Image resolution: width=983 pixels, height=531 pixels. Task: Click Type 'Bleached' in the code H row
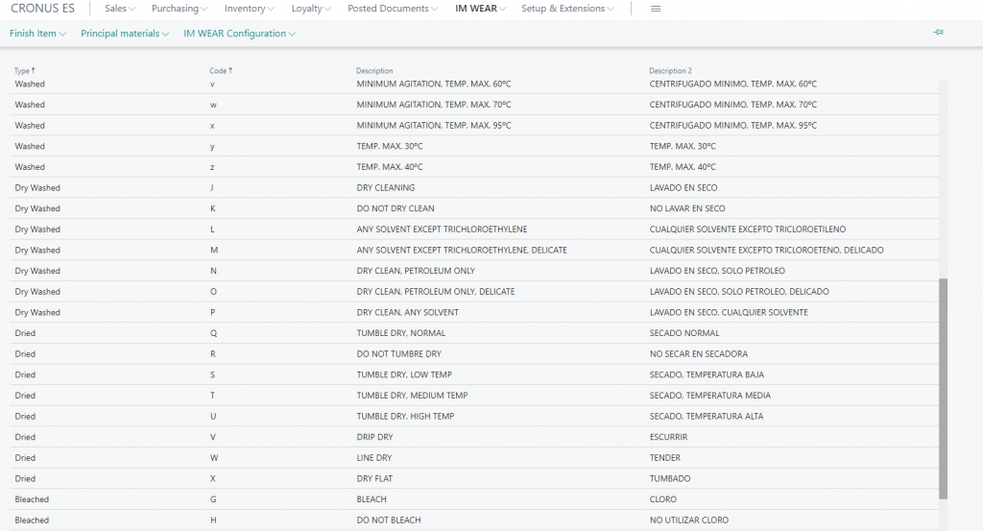click(32, 519)
